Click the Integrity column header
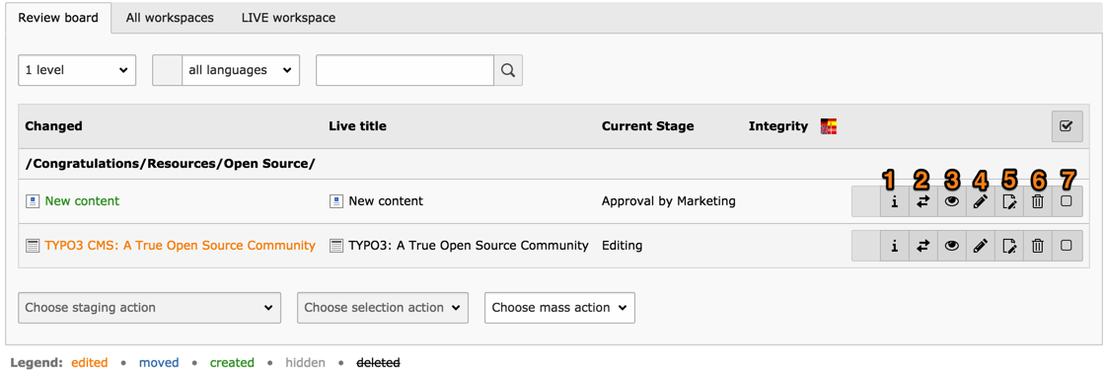Viewport: 1106px width, 378px height. tap(778, 126)
